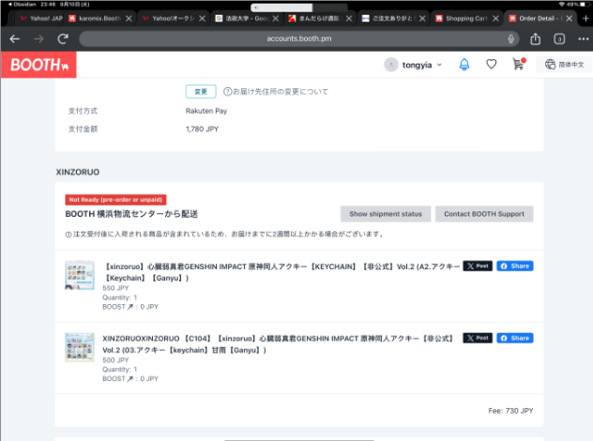Open the browser share icon
Screen dimensions: 593x441
coord(535,38)
